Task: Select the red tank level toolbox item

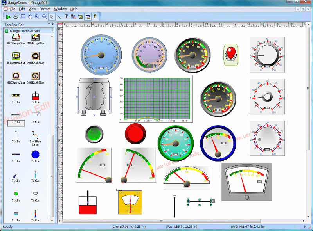Action: coord(35,96)
